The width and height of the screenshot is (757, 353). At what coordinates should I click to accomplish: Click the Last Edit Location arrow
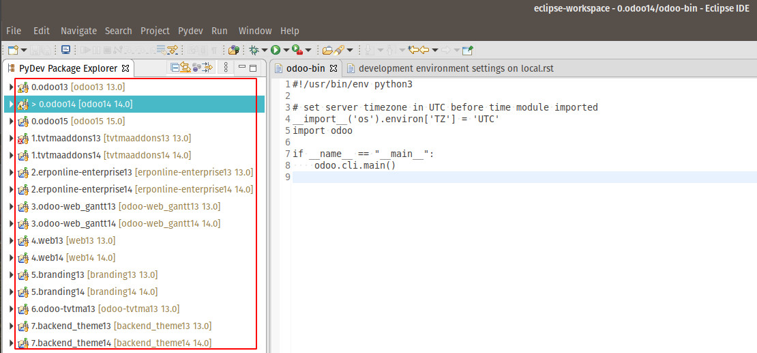click(412, 50)
